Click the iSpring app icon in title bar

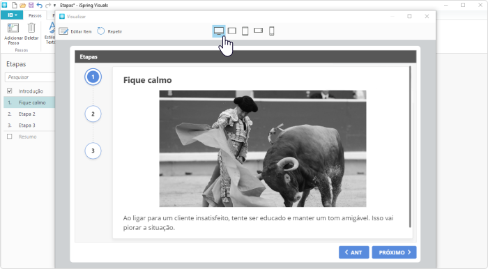tap(4, 5)
